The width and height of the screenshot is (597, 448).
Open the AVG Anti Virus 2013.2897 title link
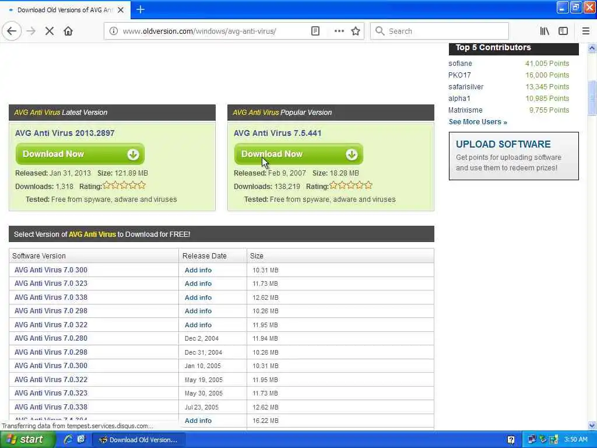65,133
